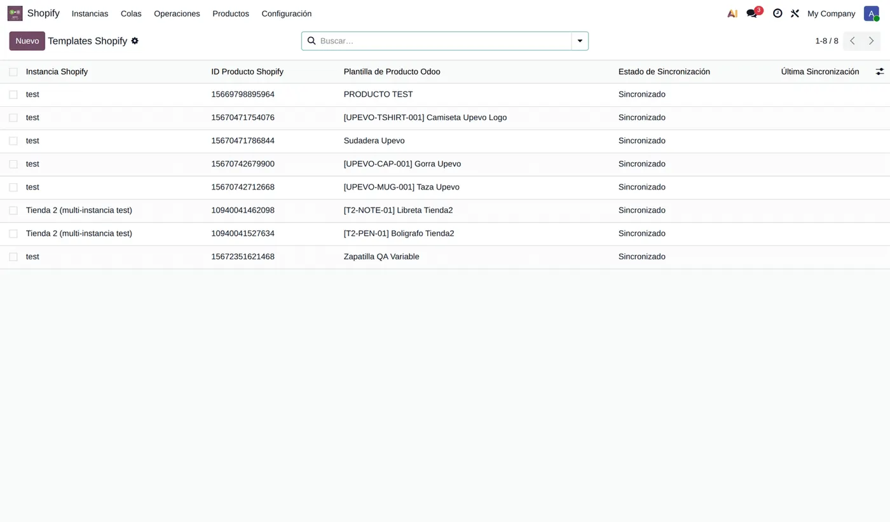Open the Colas menu
890x522 pixels.
131,13
